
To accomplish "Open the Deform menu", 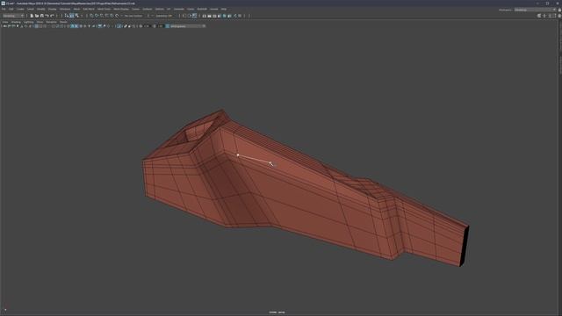I will pos(160,9).
